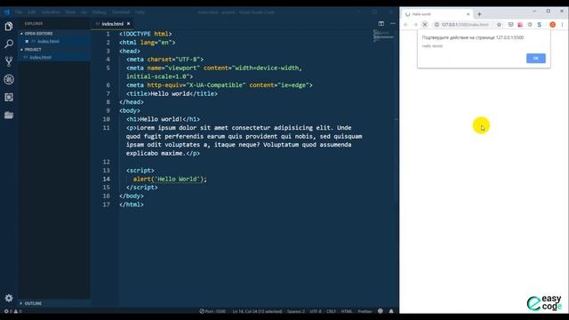Click the site info icon in address bar
Image resolution: width=569 pixels, height=320 pixels.
tap(437, 25)
